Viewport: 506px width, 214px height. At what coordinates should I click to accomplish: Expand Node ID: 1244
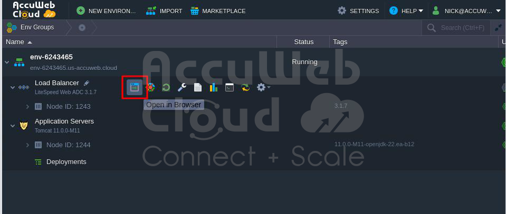[x=27, y=145]
